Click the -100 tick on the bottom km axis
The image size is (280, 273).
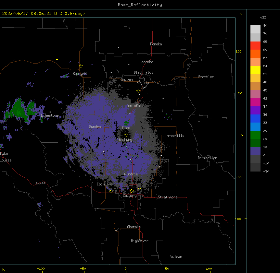coord(41,269)
